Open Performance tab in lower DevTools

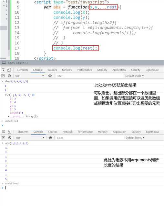tap(85, 132)
